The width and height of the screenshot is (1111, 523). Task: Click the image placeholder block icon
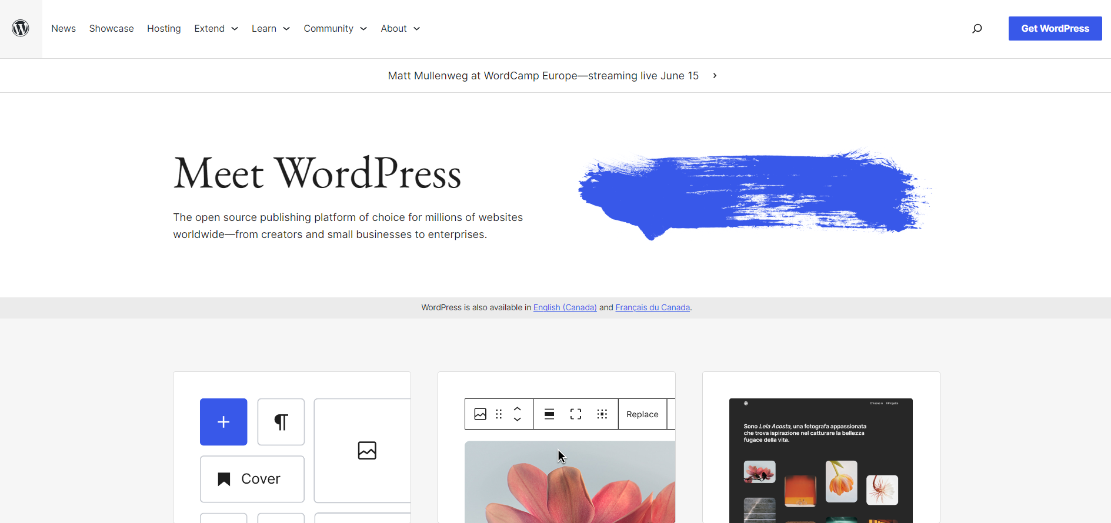(367, 451)
